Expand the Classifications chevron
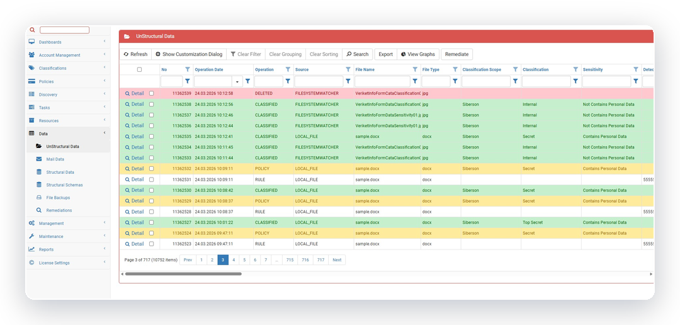The width and height of the screenshot is (680, 325). pos(105,67)
